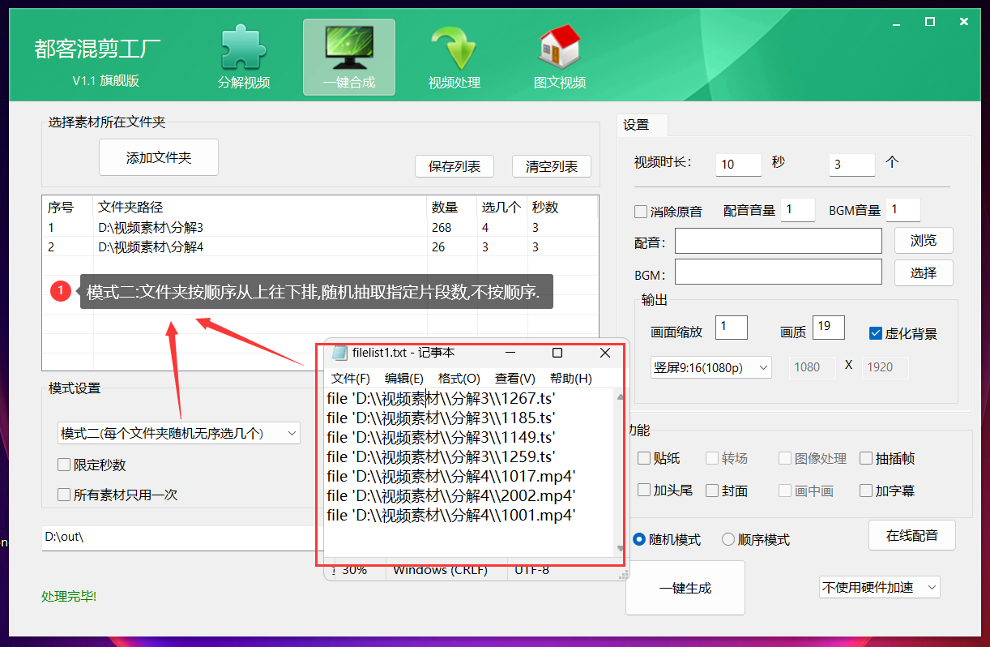Enable the 加头尾 checkbox
The height and width of the screenshot is (647, 990).
643,491
